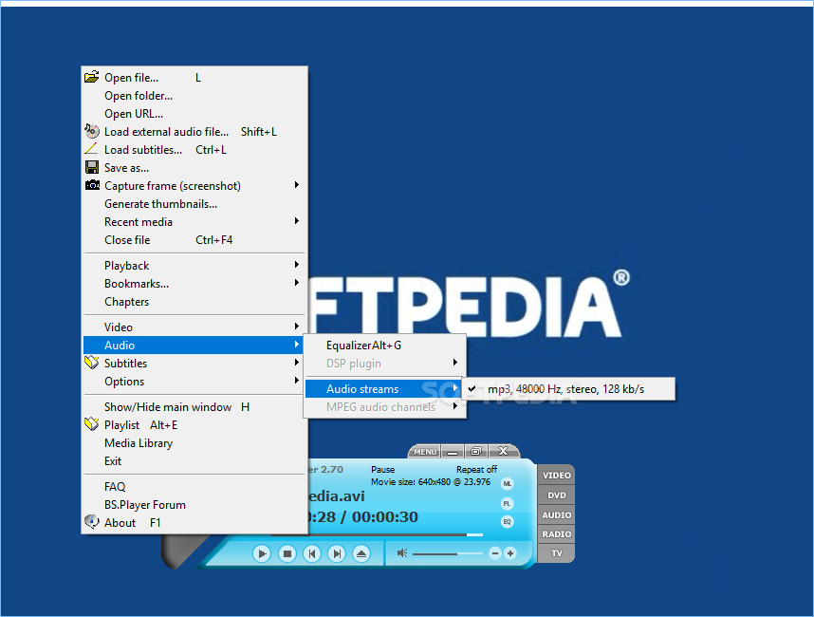Switch to RADIO mode tab

click(x=557, y=533)
